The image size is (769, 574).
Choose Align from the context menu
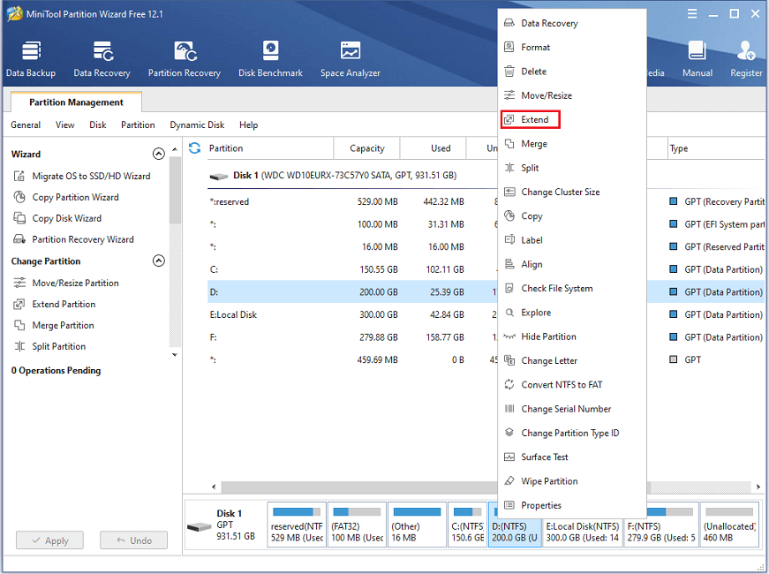click(572, 264)
